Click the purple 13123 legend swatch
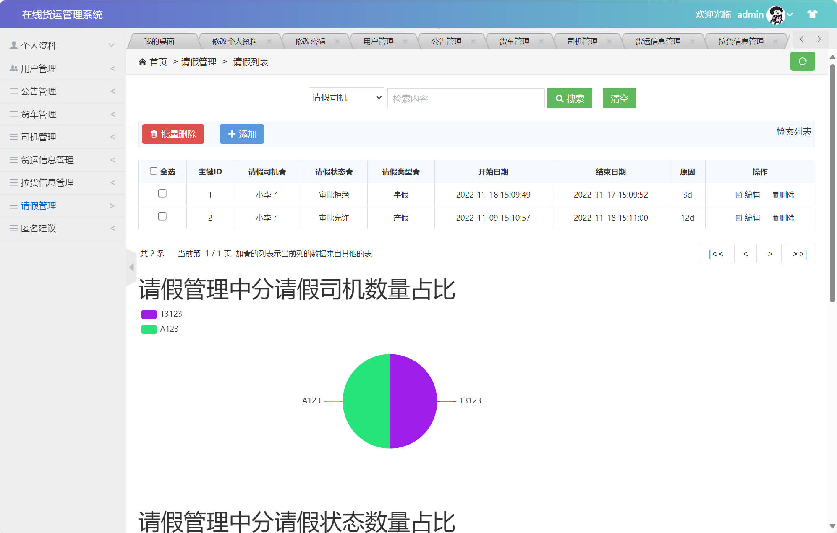 point(149,314)
